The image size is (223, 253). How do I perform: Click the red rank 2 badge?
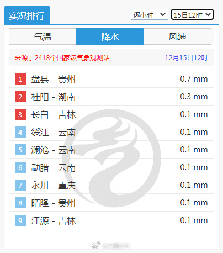point(20,97)
